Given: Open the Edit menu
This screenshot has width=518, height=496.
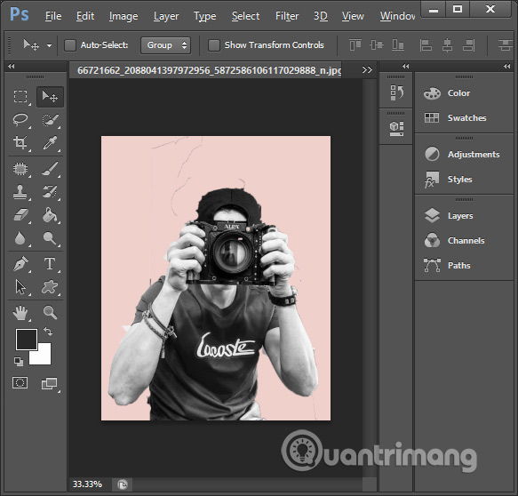Looking at the screenshot, I should (85, 16).
